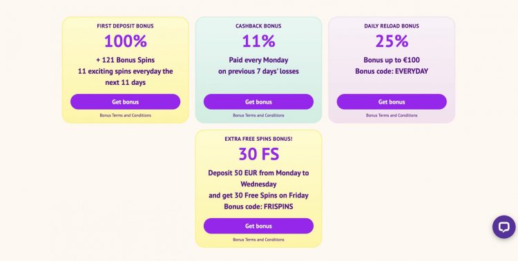Open Extra Free Spins Terms and Conditions
Viewport: 518px width, 261px height.
[258, 240]
